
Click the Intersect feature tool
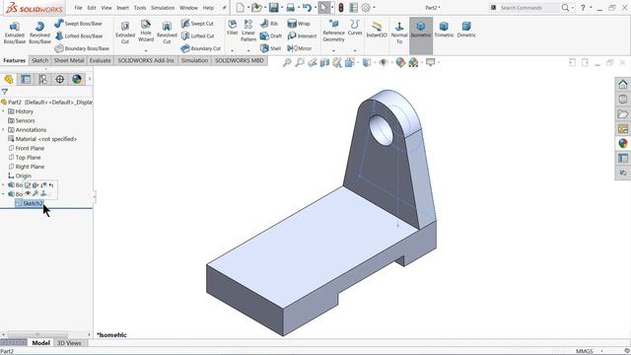[302, 35]
